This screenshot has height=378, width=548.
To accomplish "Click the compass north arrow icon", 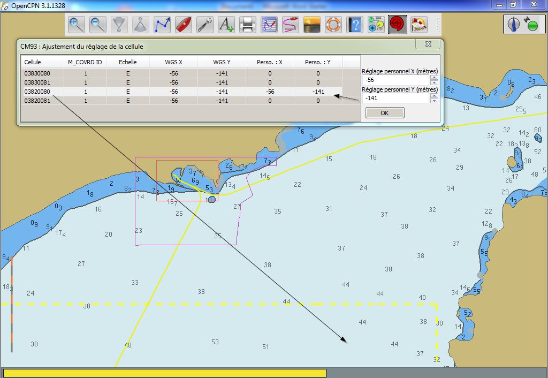I will 513,24.
